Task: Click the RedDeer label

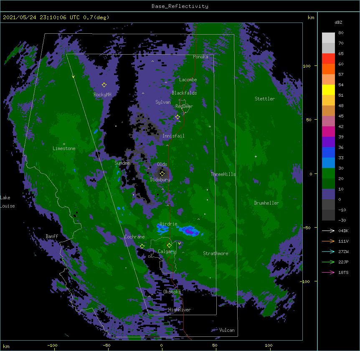Action: [x=184, y=106]
